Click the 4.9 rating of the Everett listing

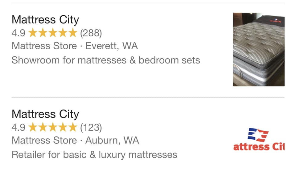(18, 33)
